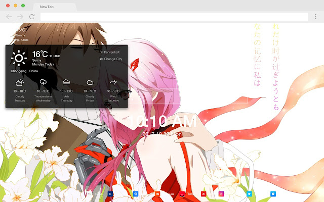Click the browser forward arrow

click(x=20, y=17)
